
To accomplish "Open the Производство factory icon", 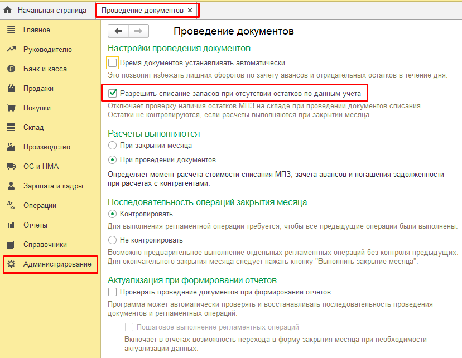I will (11, 147).
